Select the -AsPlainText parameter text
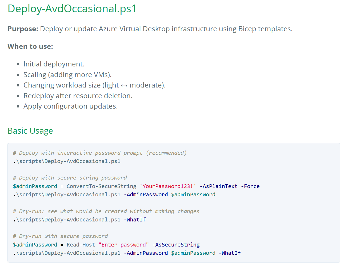 tap(219, 186)
